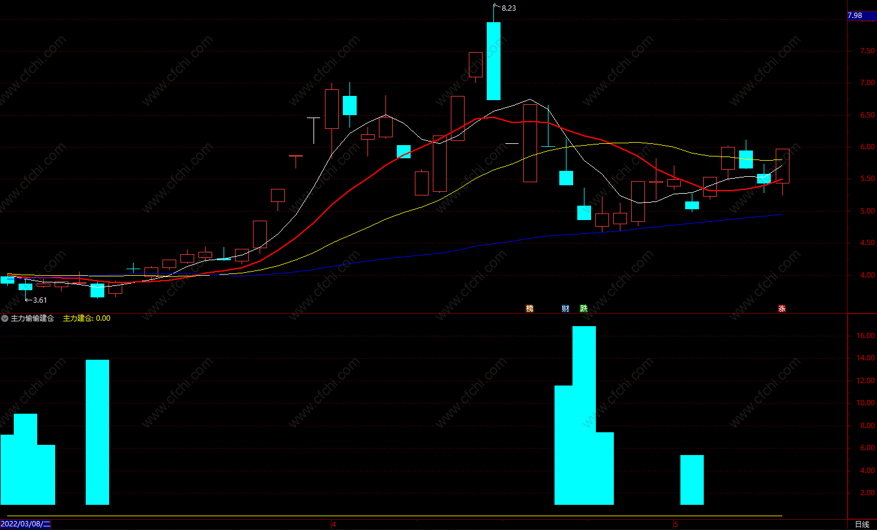Image resolution: width=877 pixels, height=530 pixels.
Task: Click the 8.23 high price label
Action: coord(508,8)
